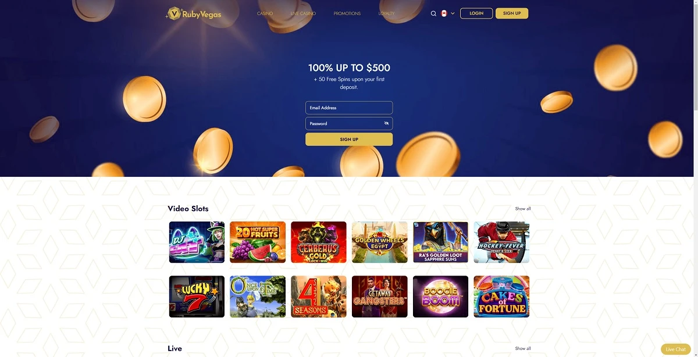Show all Video Slots link
The image size is (698, 357).
tap(523, 209)
